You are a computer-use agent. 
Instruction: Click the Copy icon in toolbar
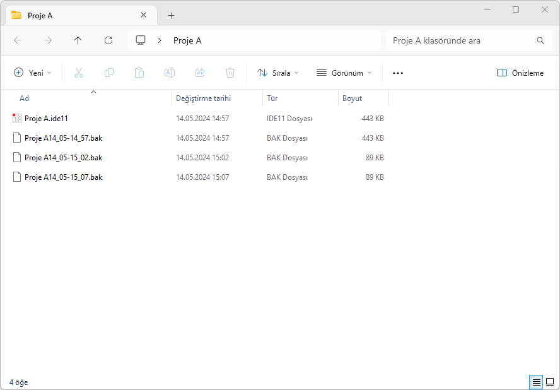point(109,73)
